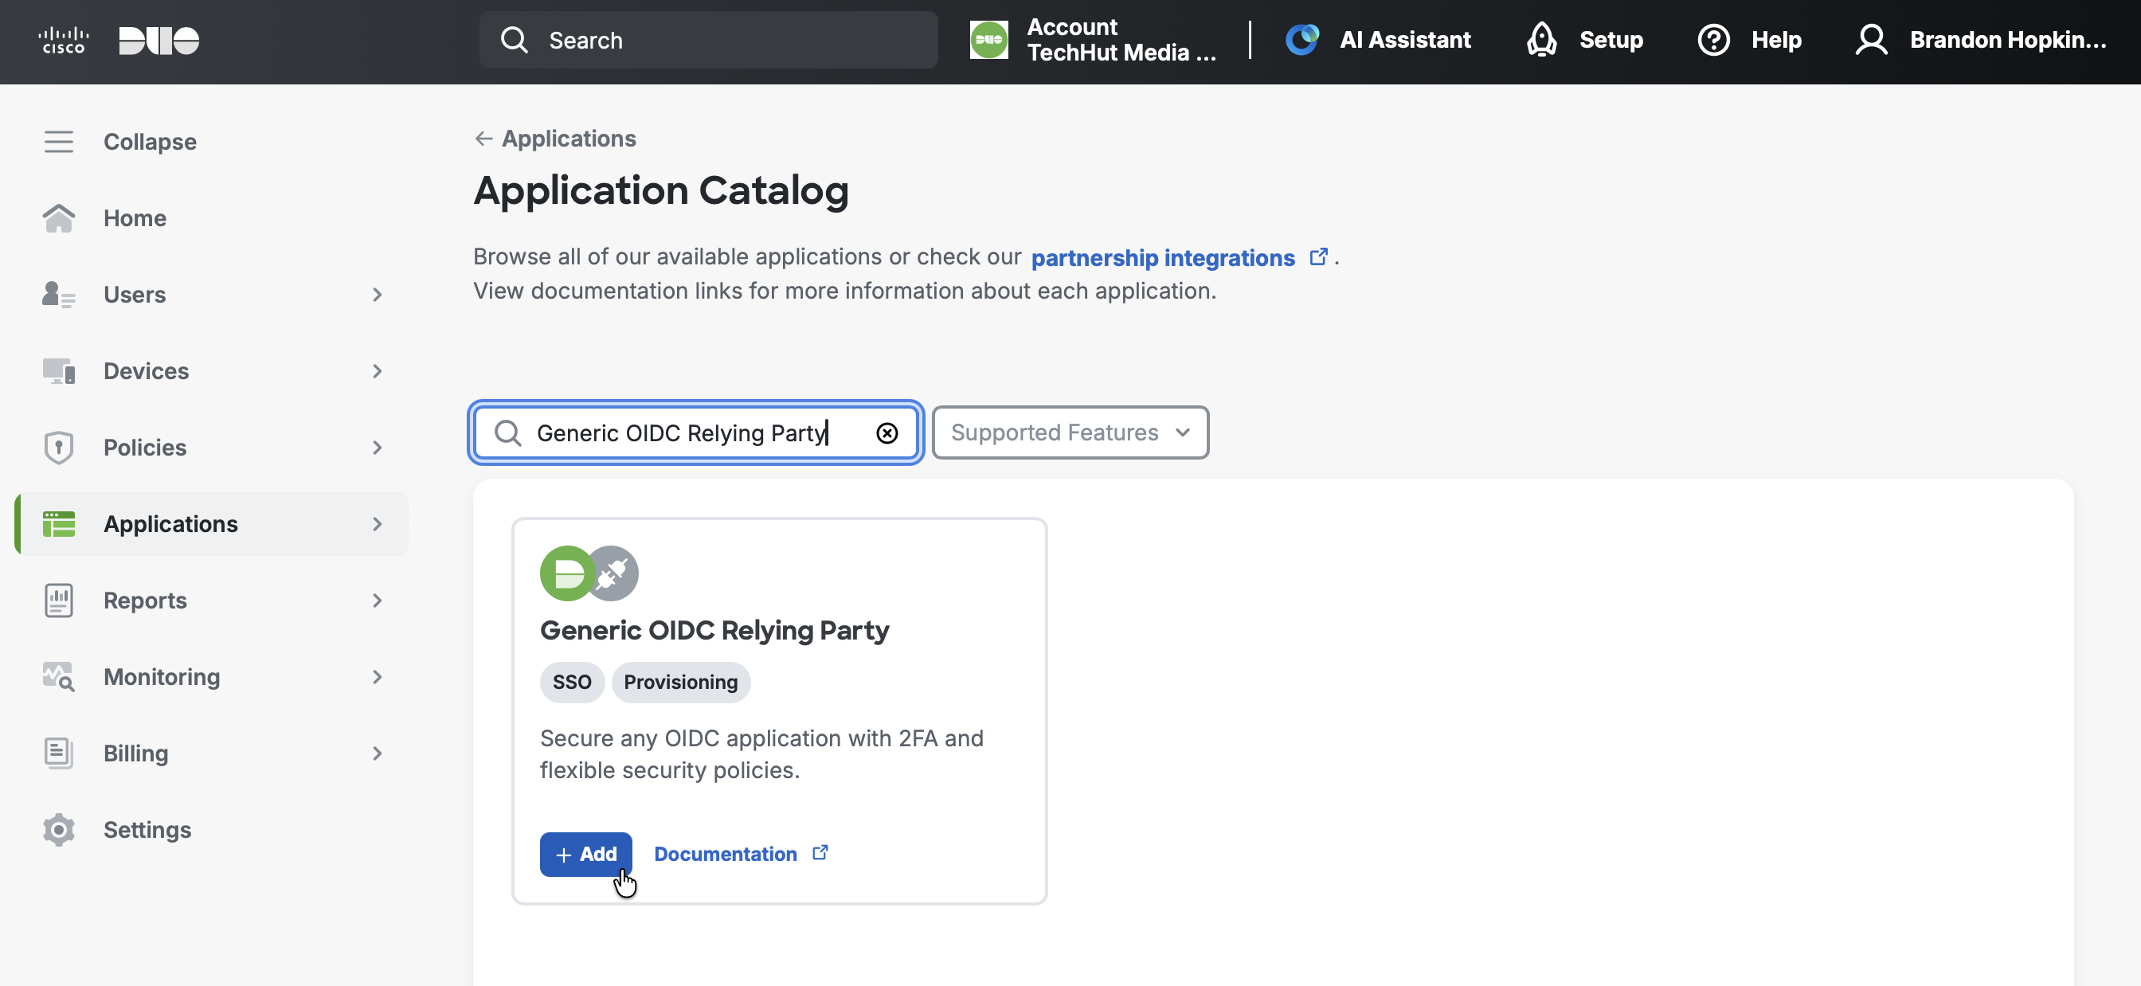Launch the AI Assistant
The width and height of the screenshot is (2141, 986).
point(1378,39)
